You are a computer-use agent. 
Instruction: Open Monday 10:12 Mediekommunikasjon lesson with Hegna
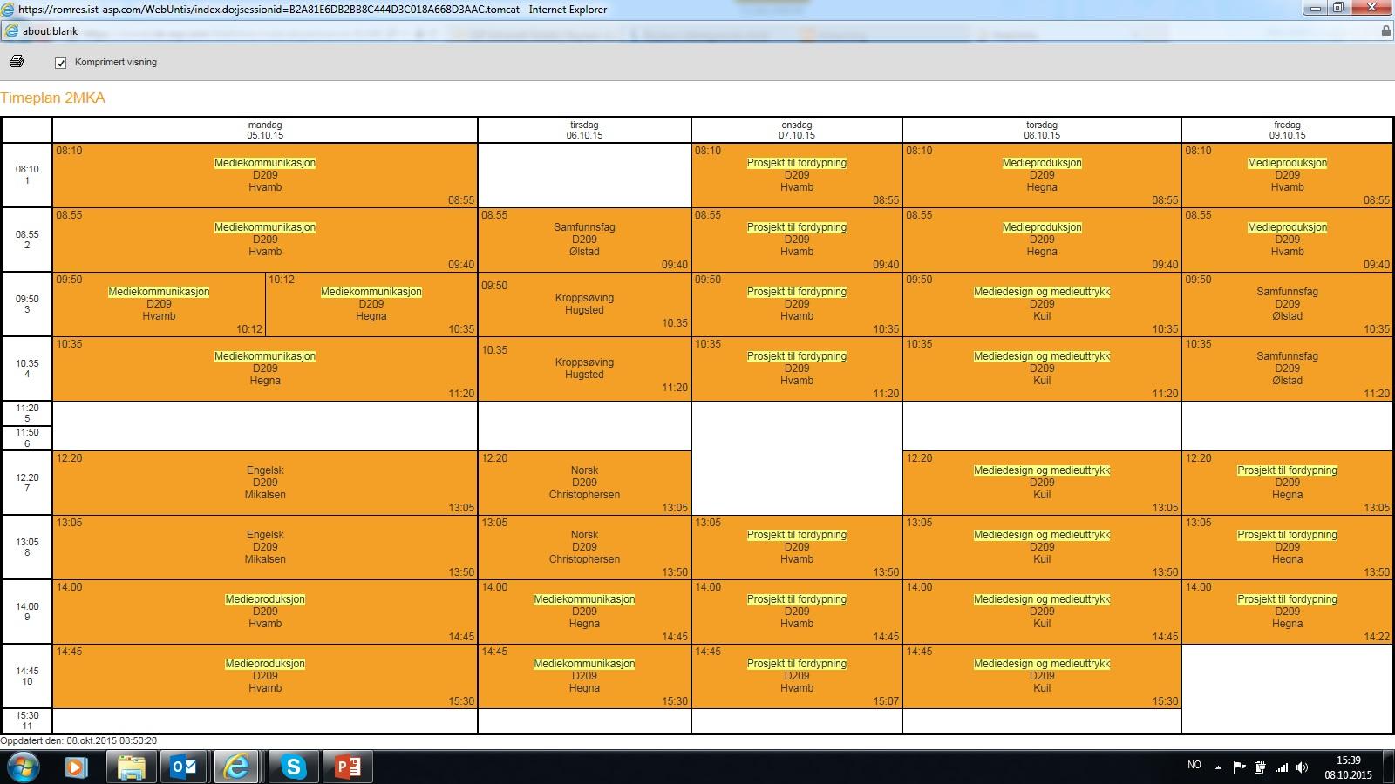click(371, 304)
